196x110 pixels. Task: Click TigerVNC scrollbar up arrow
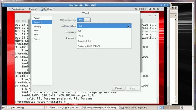[x=168, y=8]
